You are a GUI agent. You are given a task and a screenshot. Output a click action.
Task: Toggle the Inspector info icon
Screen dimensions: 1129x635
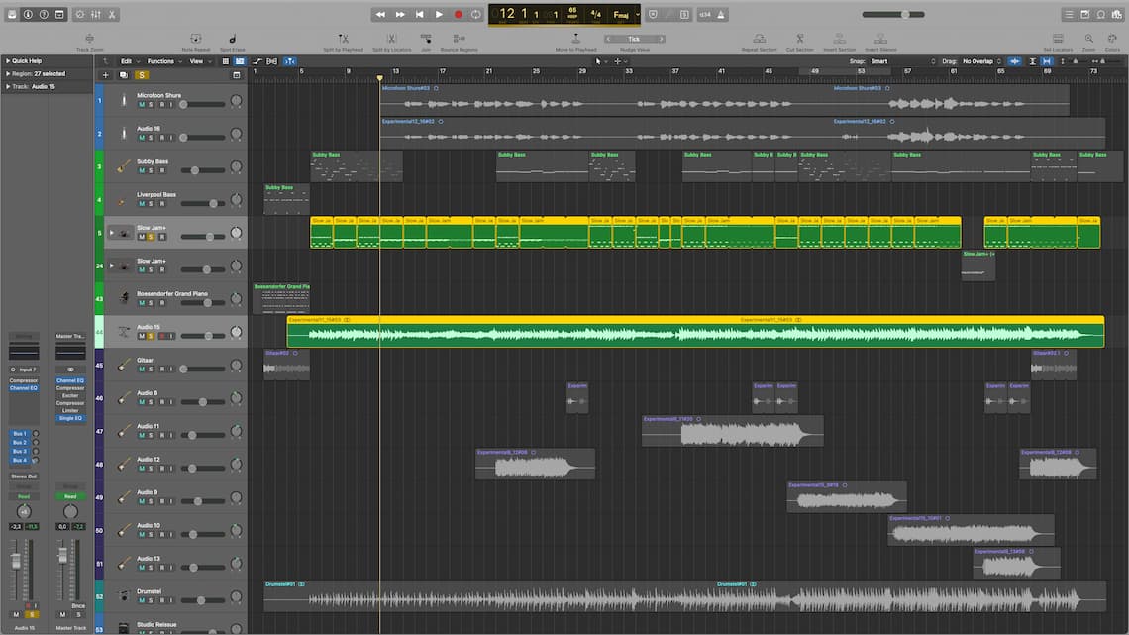[x=28, y=15]
